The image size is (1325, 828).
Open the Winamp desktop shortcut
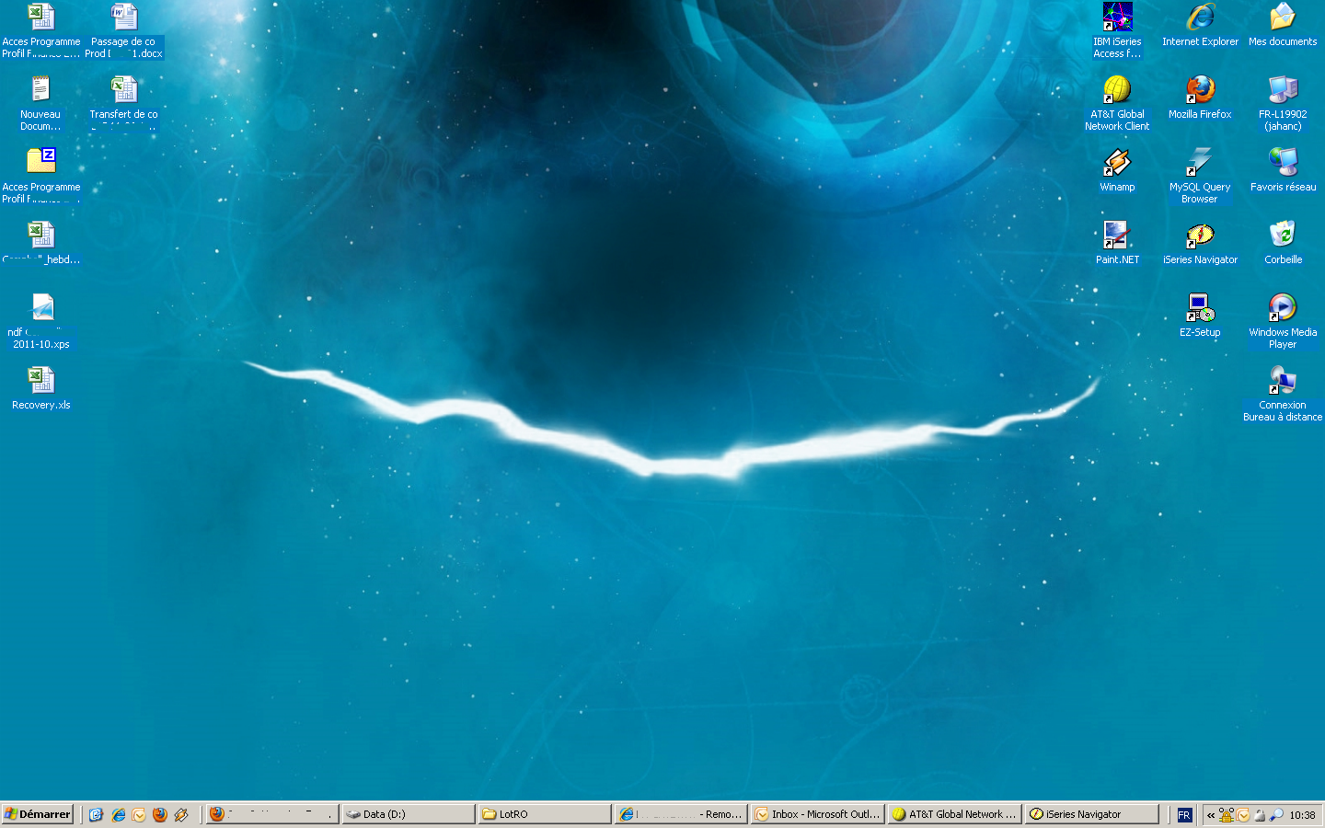pos(1117,164)
